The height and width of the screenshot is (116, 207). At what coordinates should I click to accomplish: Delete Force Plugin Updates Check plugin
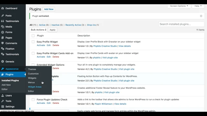56,103
